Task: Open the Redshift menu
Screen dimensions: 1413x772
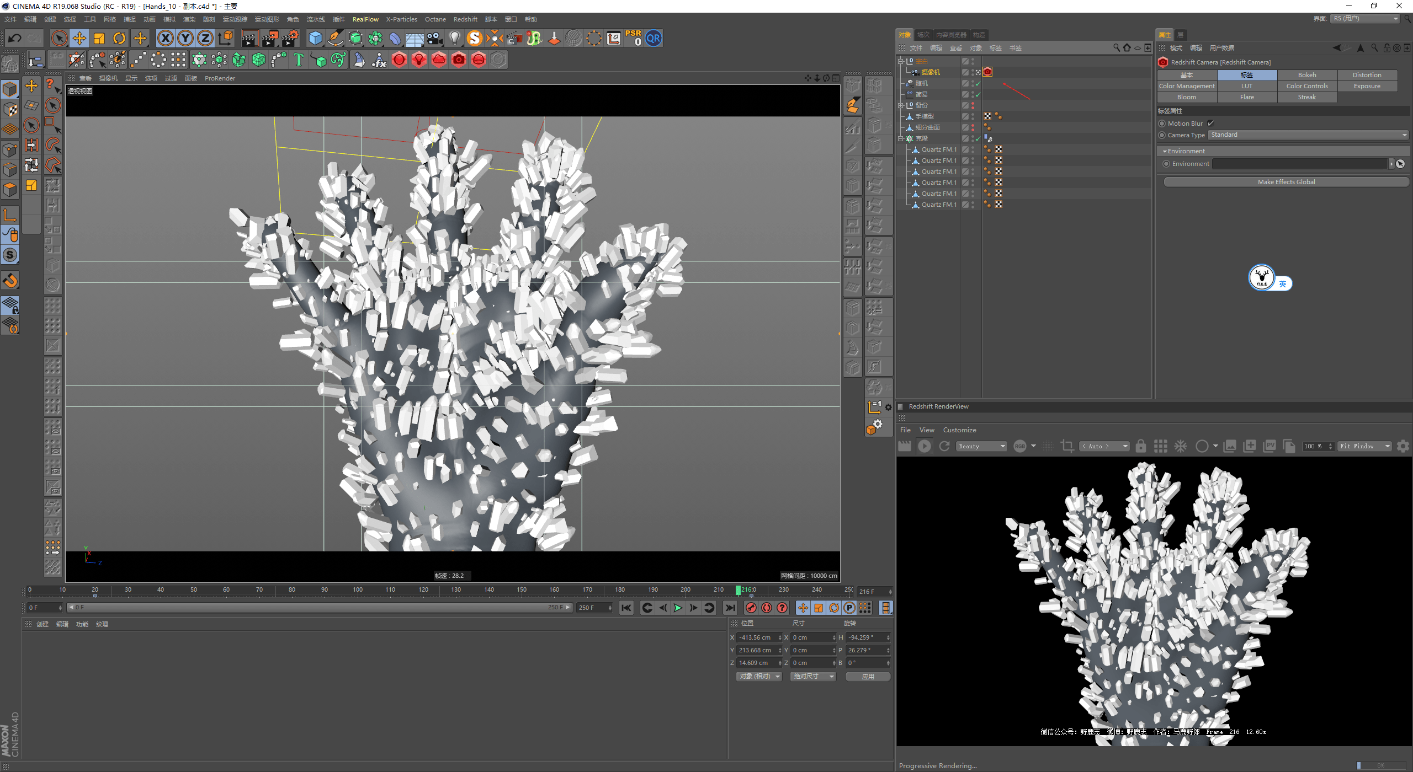Action: point(465,19)
